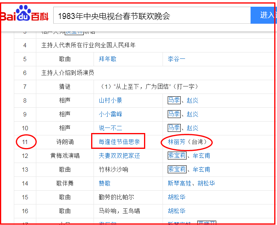Click 赵炎 in row 10

[x=193, y=128]
